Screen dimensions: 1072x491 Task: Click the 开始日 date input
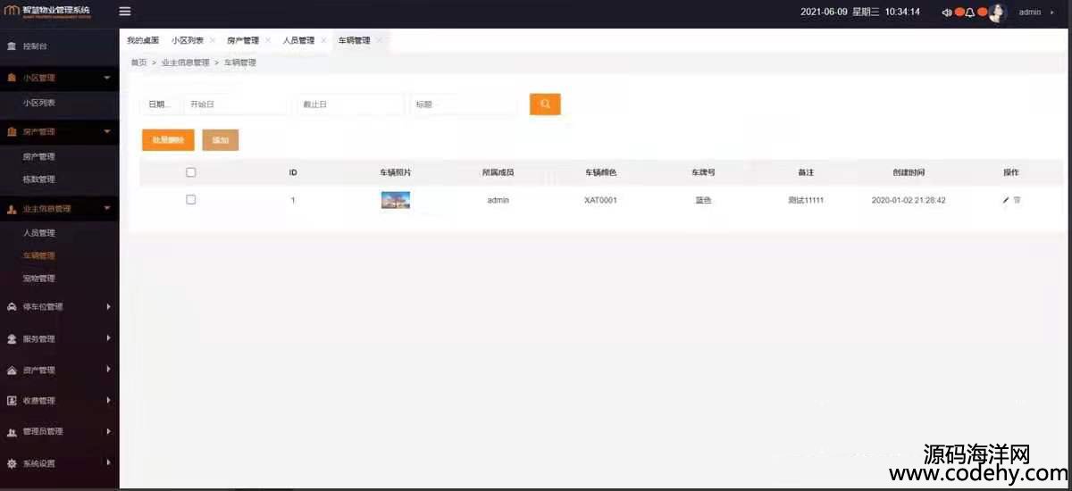coord(237,104)
